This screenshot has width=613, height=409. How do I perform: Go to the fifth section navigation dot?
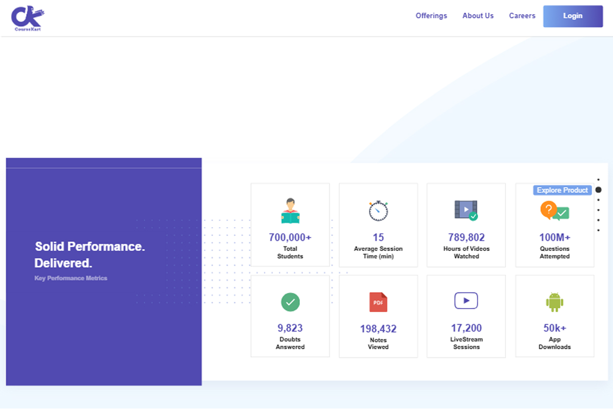point(598,220)
